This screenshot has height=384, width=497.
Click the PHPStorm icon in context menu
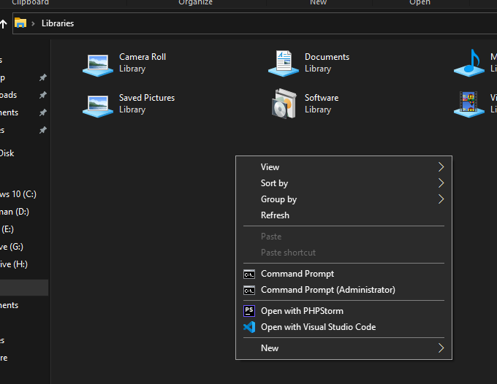click(x=249, y=311)
